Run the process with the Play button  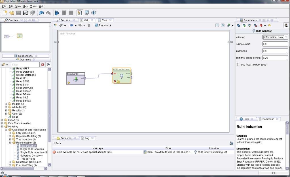pyautogui.click(x=57, y=13)
